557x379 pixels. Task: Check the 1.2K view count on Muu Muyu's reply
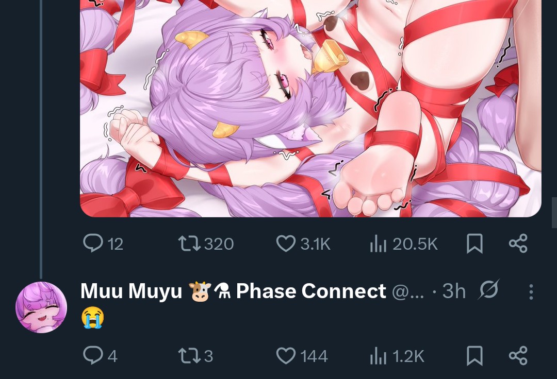click(x=397, y=356)
